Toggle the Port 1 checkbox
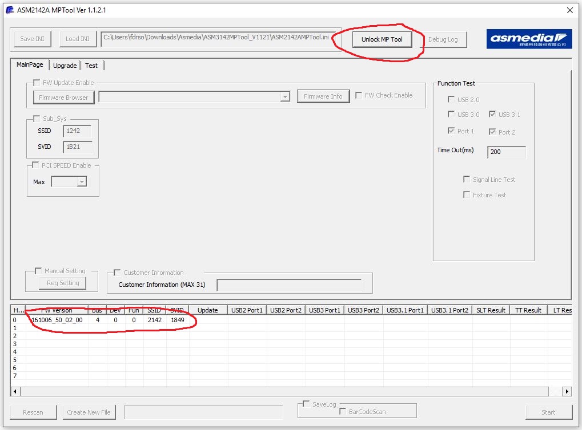This screenshot has height=430, width=582. coord(451,131)
